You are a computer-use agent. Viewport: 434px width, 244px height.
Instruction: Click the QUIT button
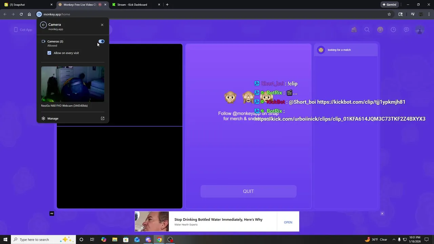click(x=248, y=191)
